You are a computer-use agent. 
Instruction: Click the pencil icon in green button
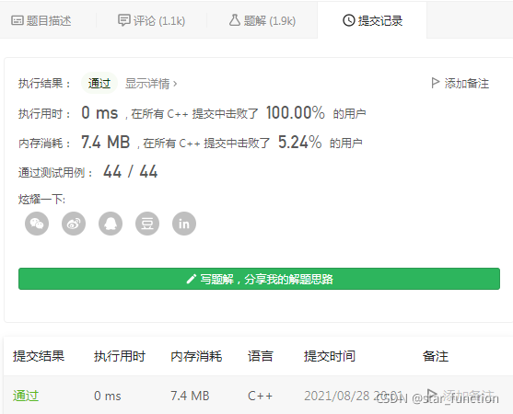pyautogui.click(x=191, y=279)
